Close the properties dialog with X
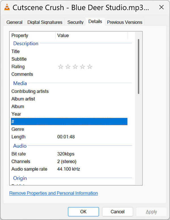The height and width of the screenshot is (220, 170). click(161, 7)
